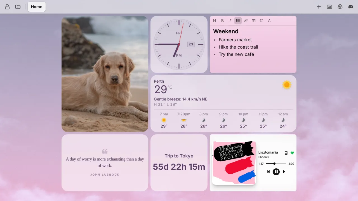Viewport: 358px width, 201px height.
Task: Click the add folder icon
Action: (x=18, y=7)
